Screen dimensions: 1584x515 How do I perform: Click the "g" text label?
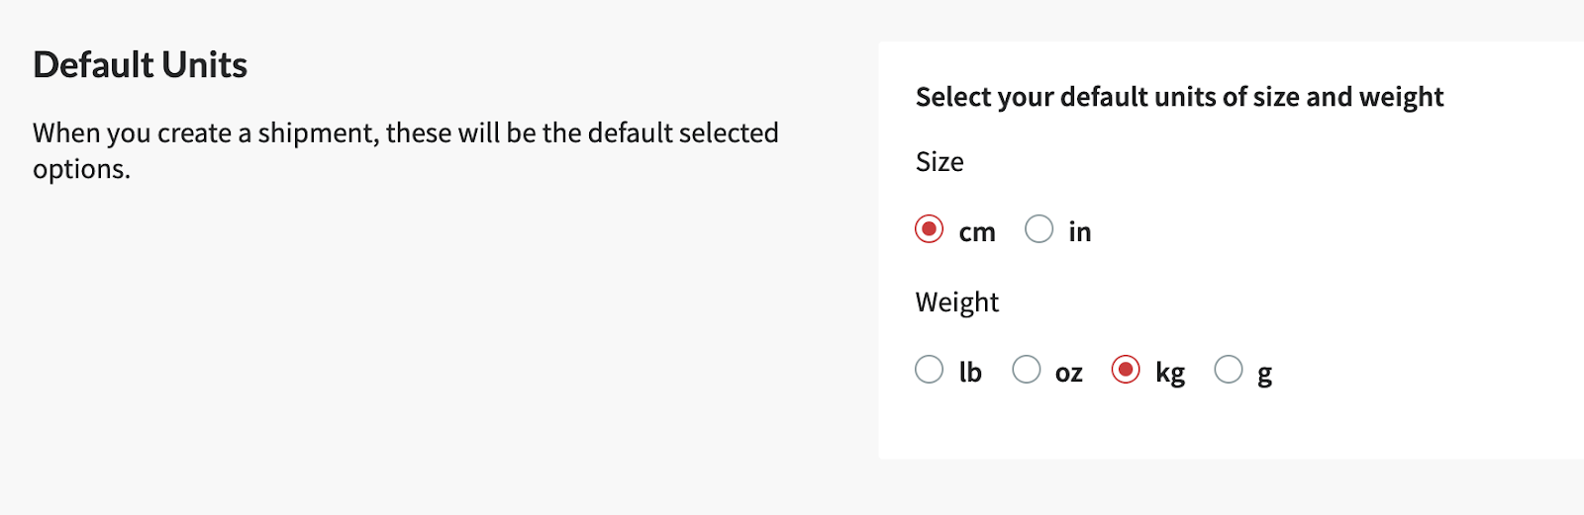[x=1264, y=375]
